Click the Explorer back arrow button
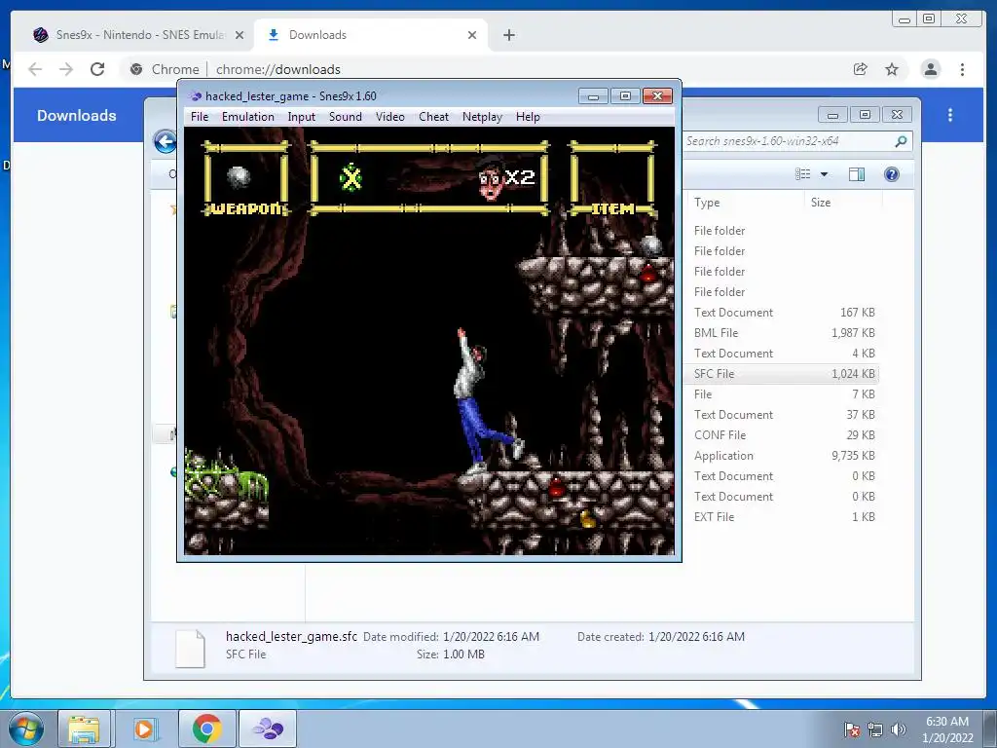The width and height of the screenshot is (997, 748). (x=166, y=141)
